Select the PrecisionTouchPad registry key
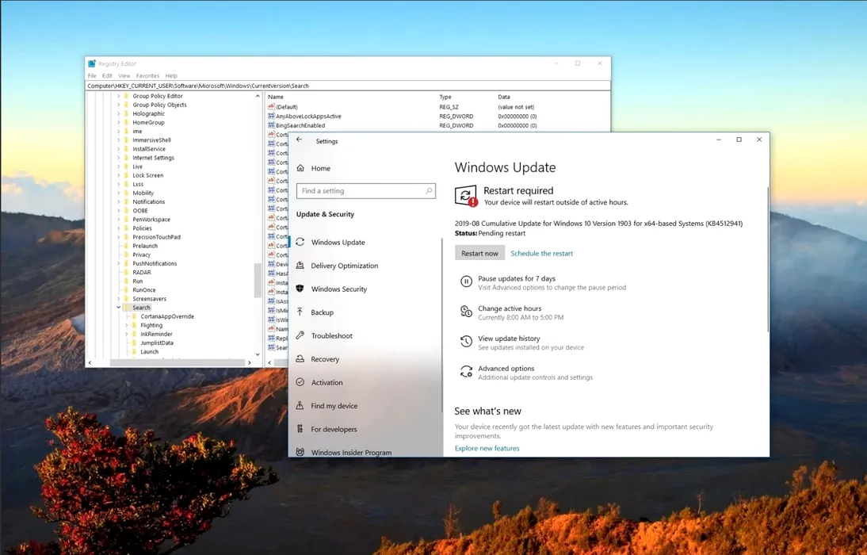Viewport: 867px width, 555px height. point(156,237)
